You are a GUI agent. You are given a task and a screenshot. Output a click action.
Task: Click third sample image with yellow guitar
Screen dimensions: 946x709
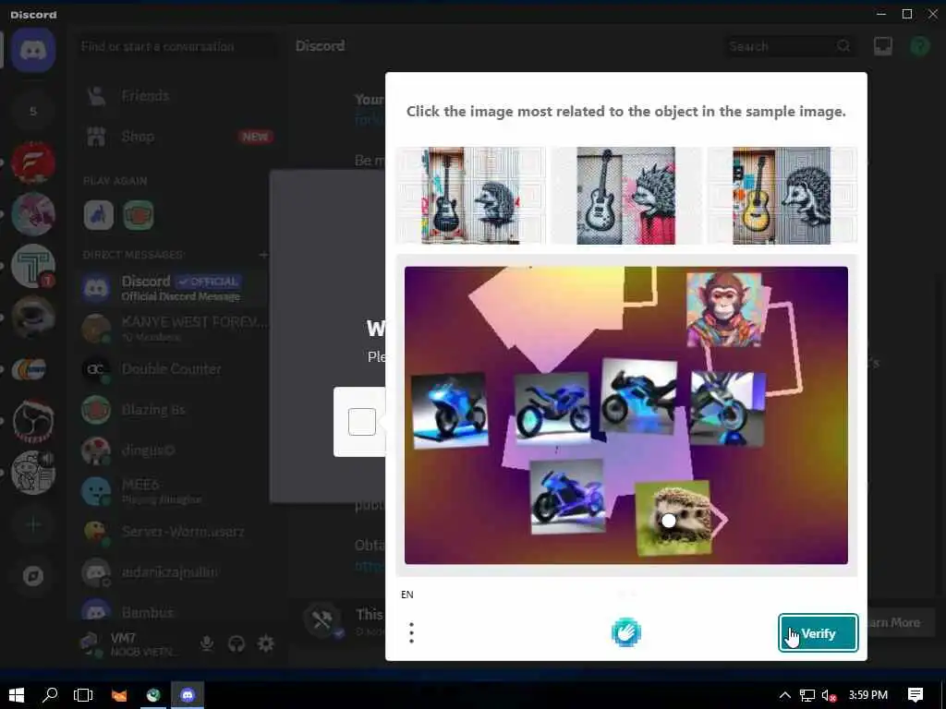coord(782,196)
